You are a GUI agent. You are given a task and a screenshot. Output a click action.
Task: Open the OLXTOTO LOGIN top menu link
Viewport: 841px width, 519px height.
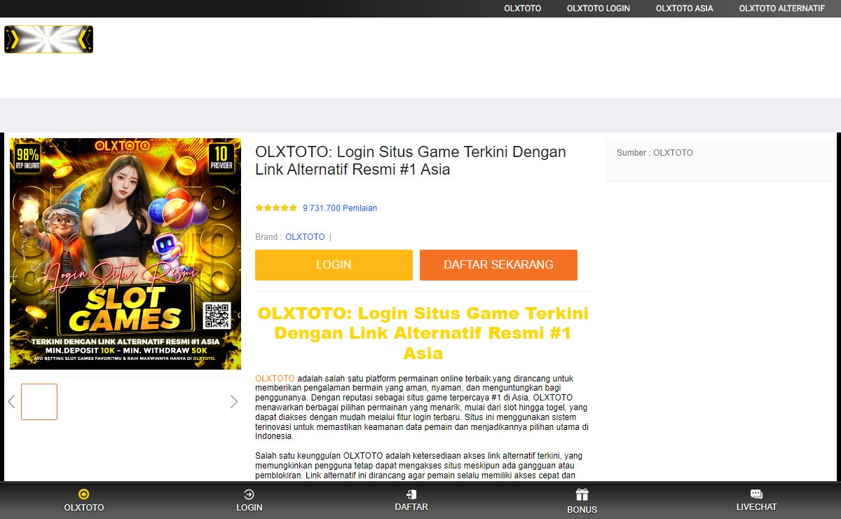point(599,8)
